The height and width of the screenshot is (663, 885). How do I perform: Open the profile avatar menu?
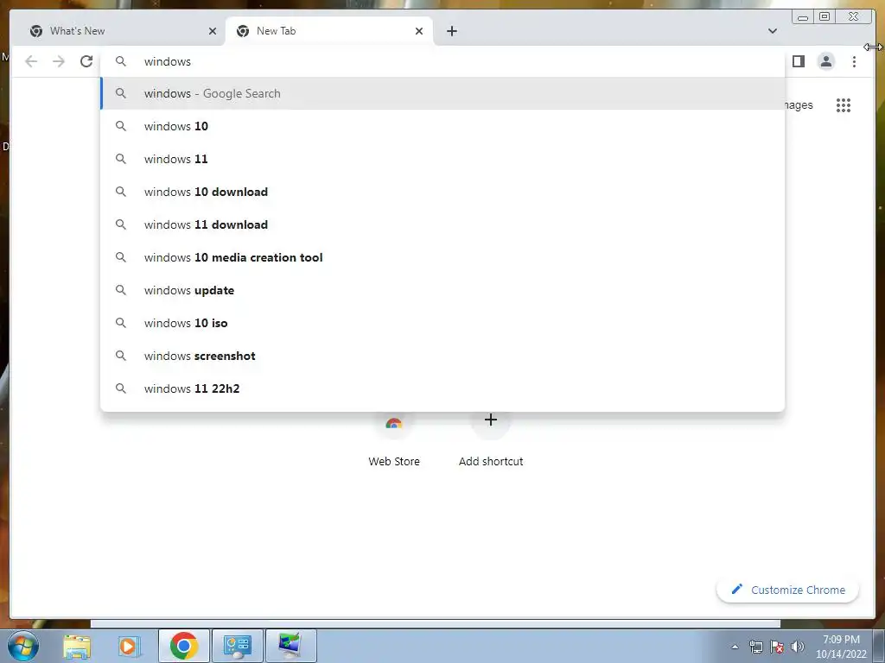tap(825, 61)
